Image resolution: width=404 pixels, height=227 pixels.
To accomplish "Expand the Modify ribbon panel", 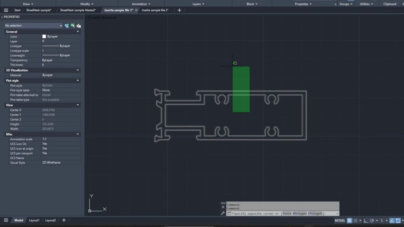I will click(87, 4).
